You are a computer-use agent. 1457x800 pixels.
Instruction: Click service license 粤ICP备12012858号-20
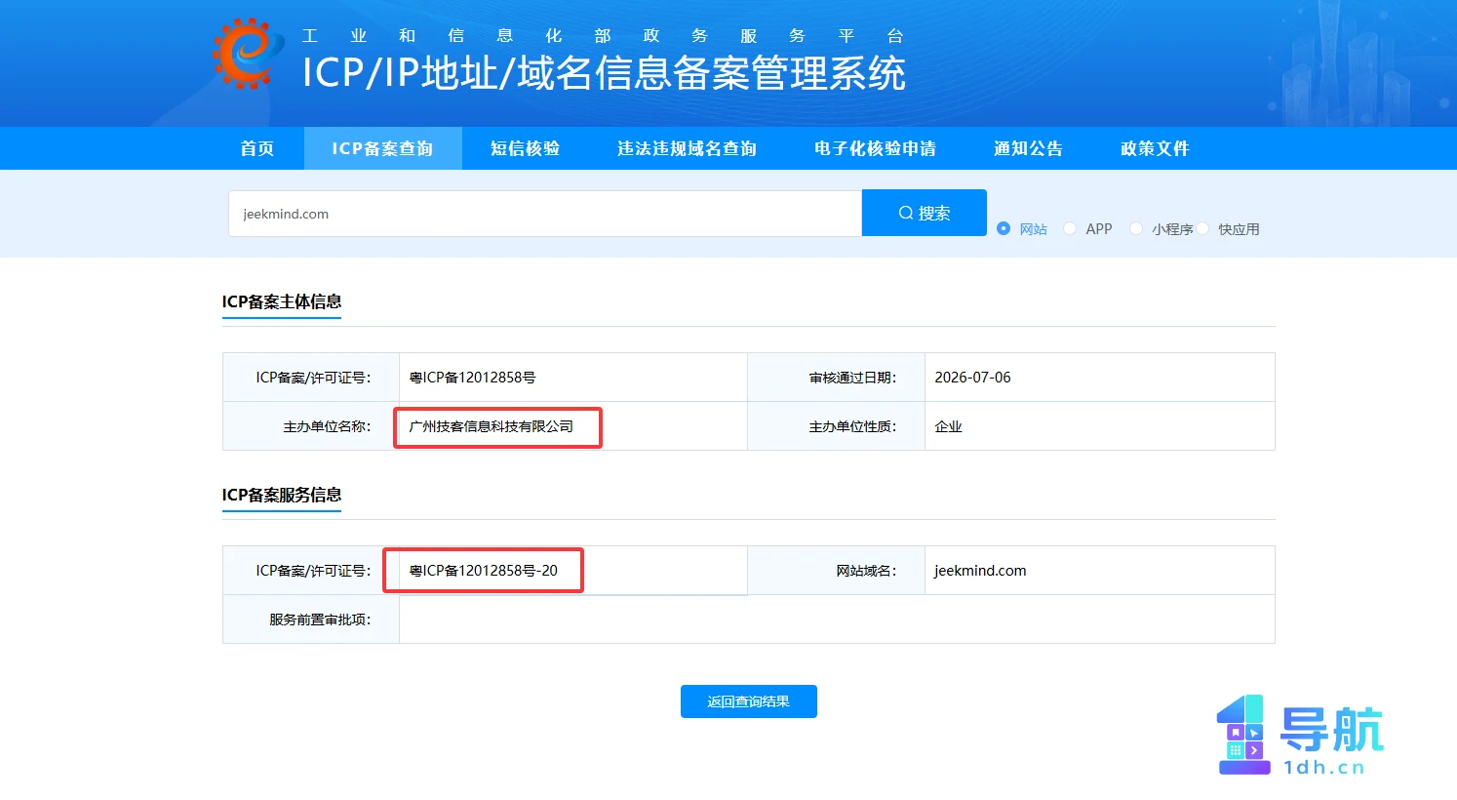484,571
